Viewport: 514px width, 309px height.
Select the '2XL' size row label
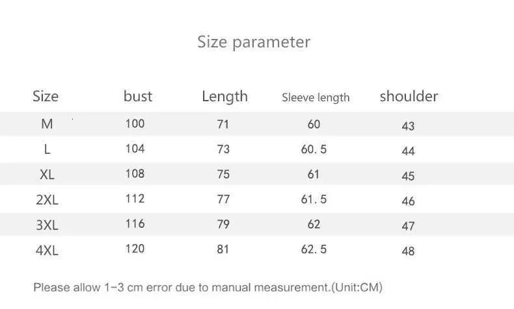[x=47, y=200]
